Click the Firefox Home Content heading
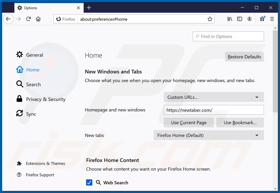 112,160
